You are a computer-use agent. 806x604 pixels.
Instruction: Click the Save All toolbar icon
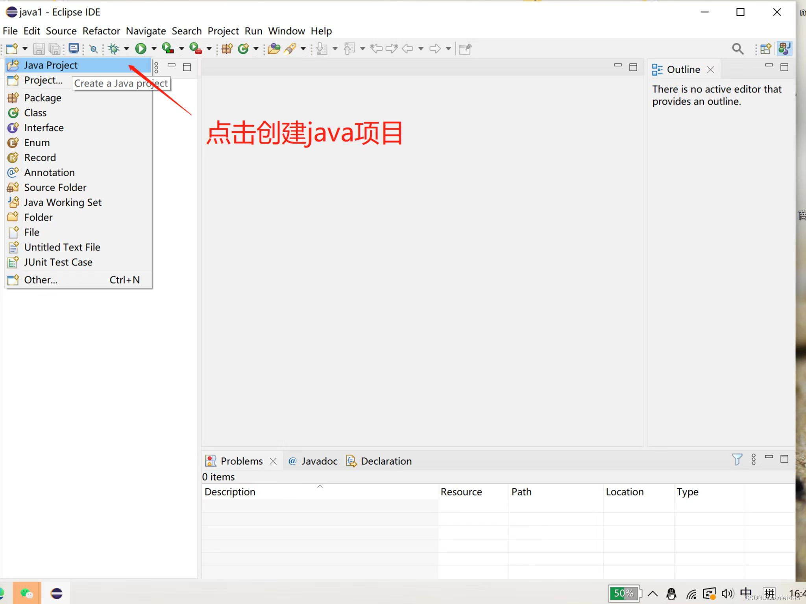point(55,48)
